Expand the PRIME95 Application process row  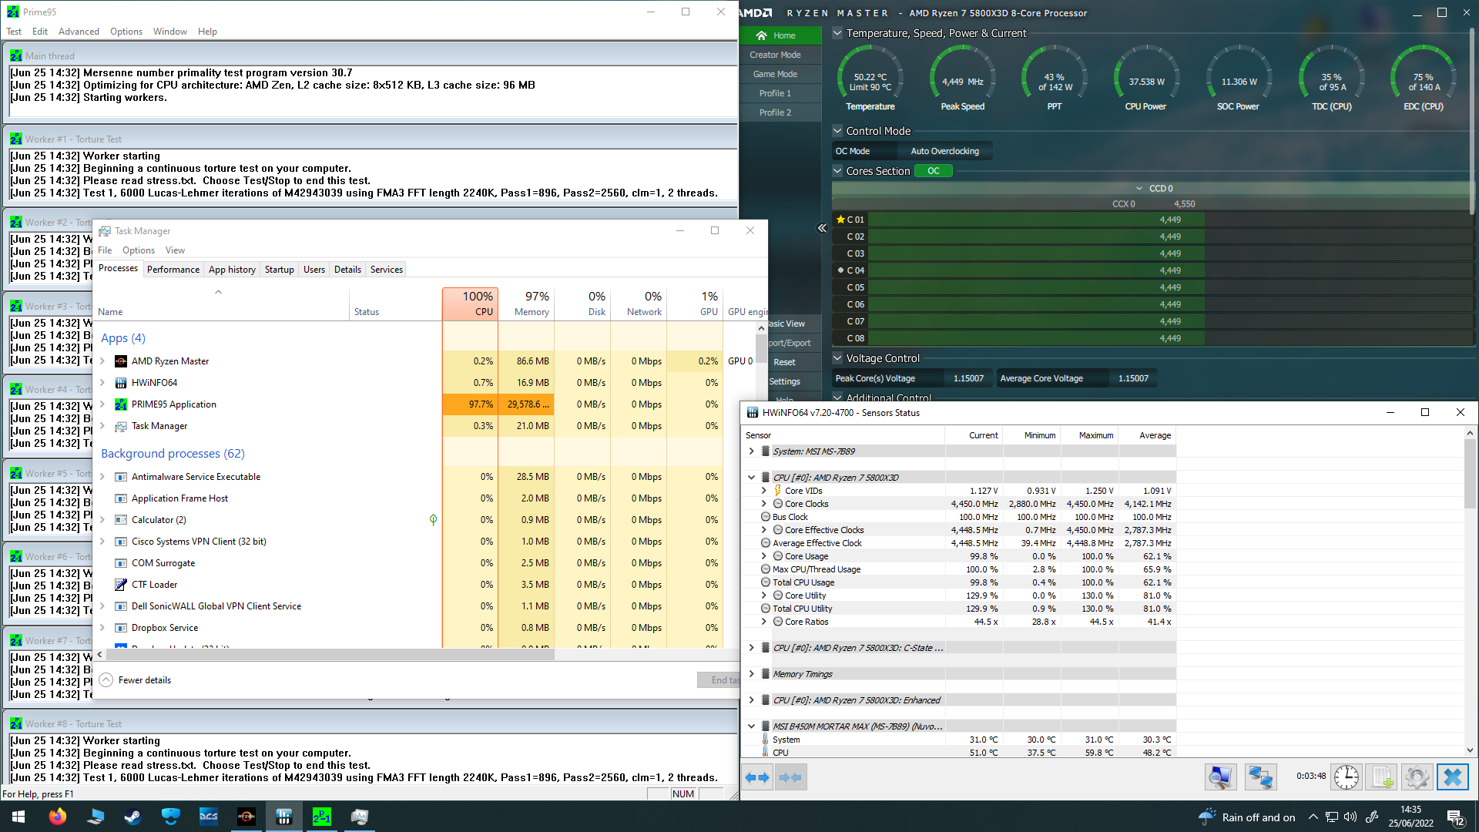click(x=102, y=404)
